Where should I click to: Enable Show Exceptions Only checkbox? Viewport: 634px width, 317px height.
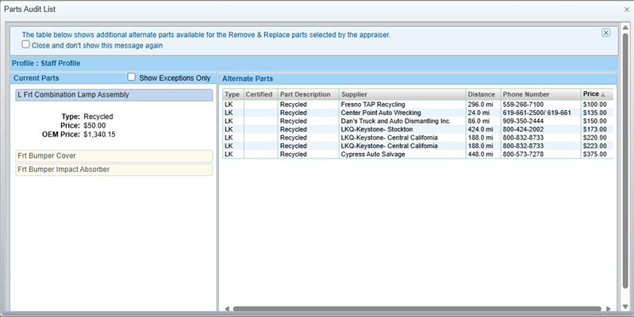point(132,77)
